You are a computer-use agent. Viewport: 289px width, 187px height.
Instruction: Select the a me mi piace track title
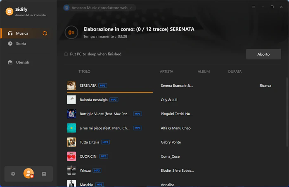[x=104, y=128]
